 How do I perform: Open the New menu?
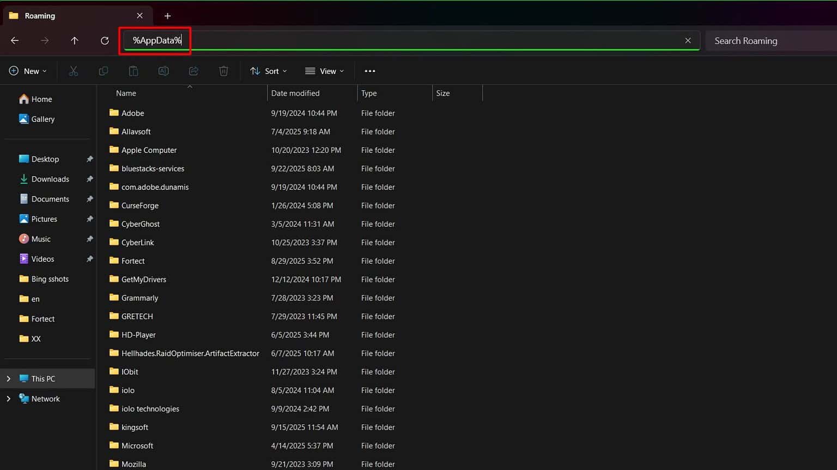coord(28,71)
